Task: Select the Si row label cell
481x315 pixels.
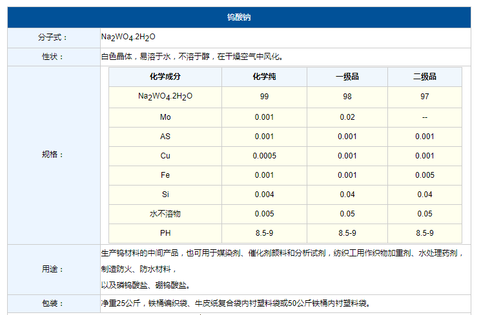Action: [165, 195]
